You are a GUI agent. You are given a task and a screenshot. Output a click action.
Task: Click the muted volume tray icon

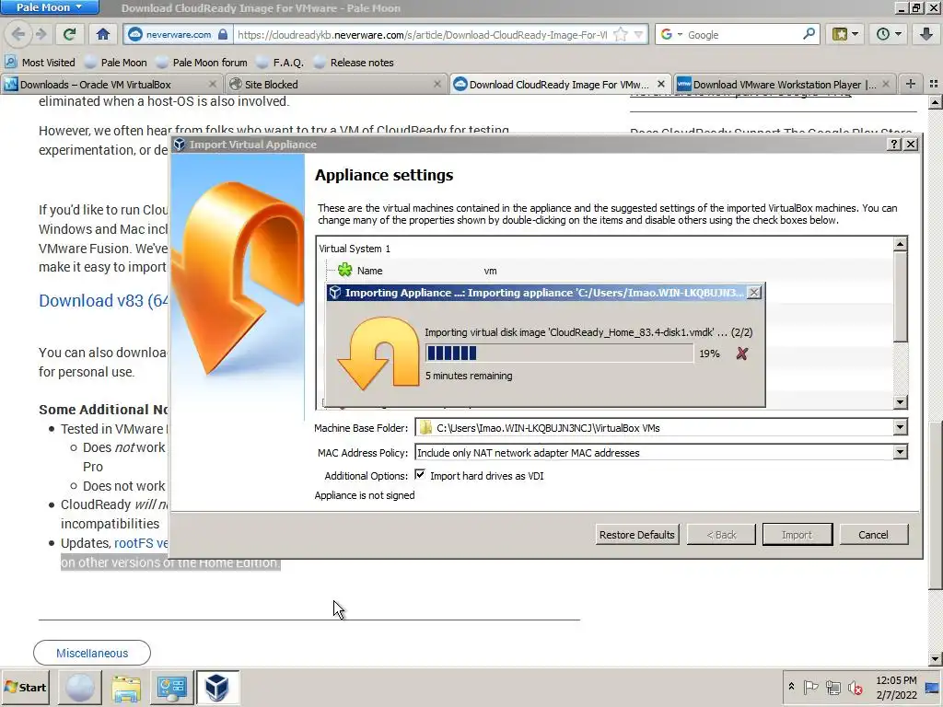855,687
